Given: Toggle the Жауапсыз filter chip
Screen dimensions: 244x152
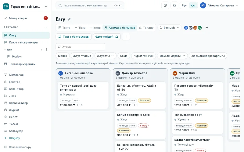Looking at the screenshot, I should (82, 56).
